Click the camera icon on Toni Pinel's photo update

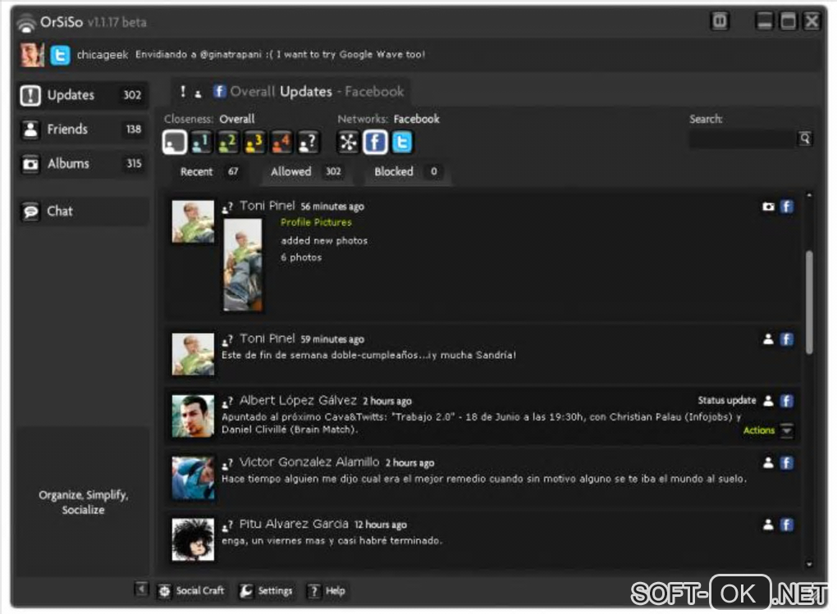pyautogui.click(x=768, y=207)
